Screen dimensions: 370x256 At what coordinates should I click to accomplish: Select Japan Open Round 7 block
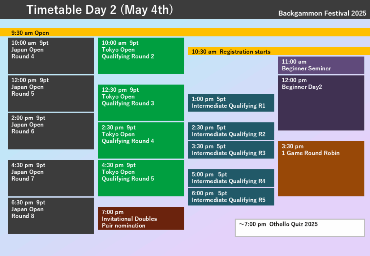click(51, 178)
